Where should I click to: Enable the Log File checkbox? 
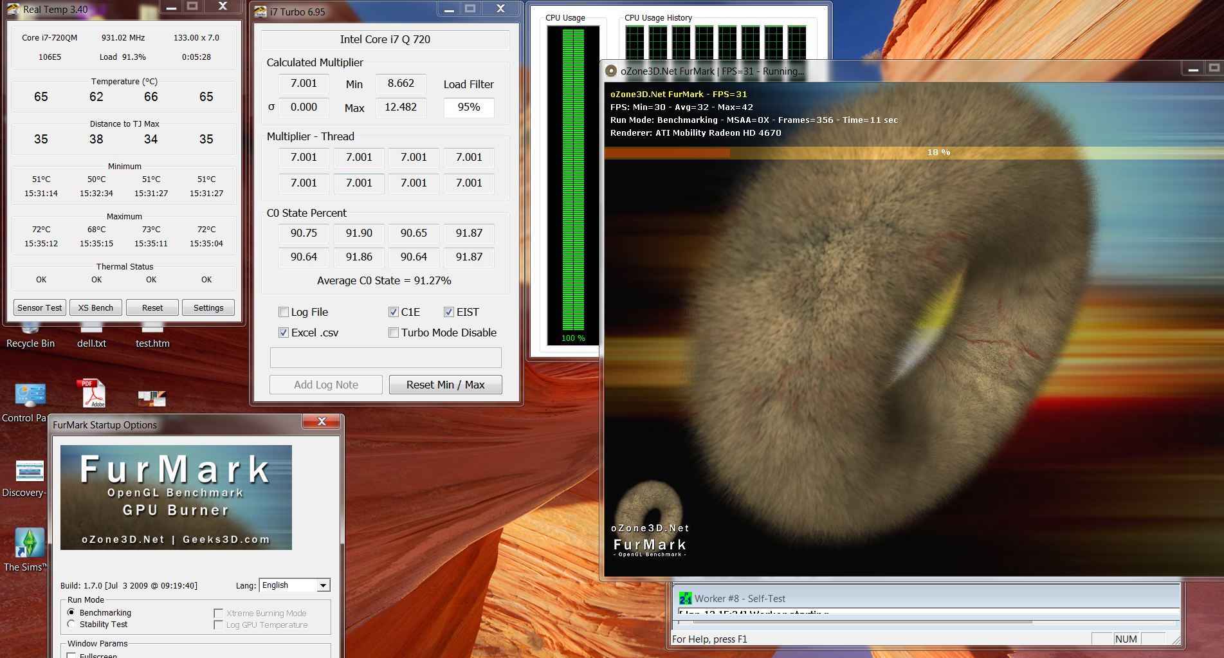click(x=284, y=312)
